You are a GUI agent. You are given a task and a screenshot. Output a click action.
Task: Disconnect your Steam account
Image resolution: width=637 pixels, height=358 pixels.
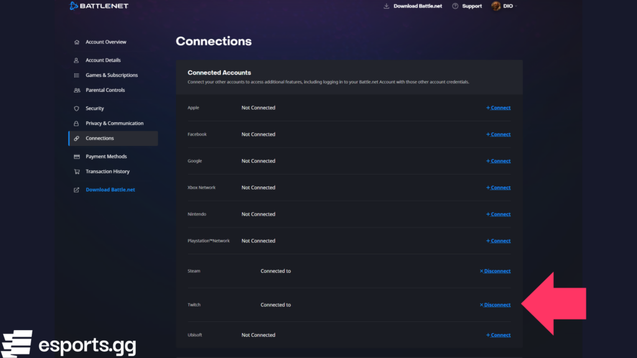(495, 271)
